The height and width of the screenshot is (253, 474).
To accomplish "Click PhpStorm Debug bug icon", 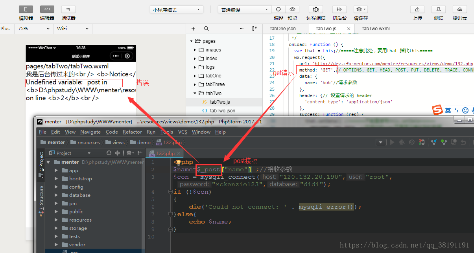I will (x=402, y=142).
